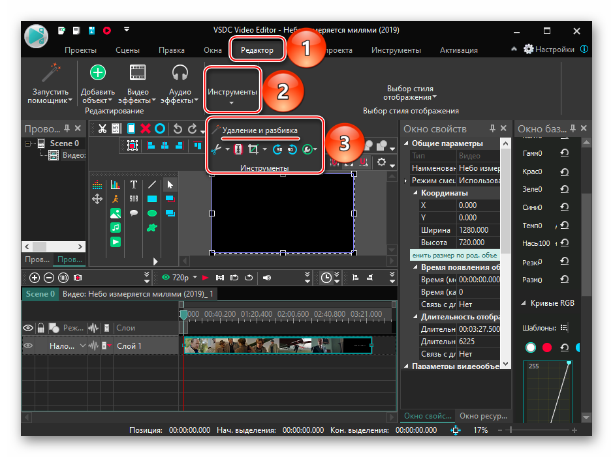Click the Настройки settings button
Viewport: 613px width, 457px height.
tap(548, 49)
